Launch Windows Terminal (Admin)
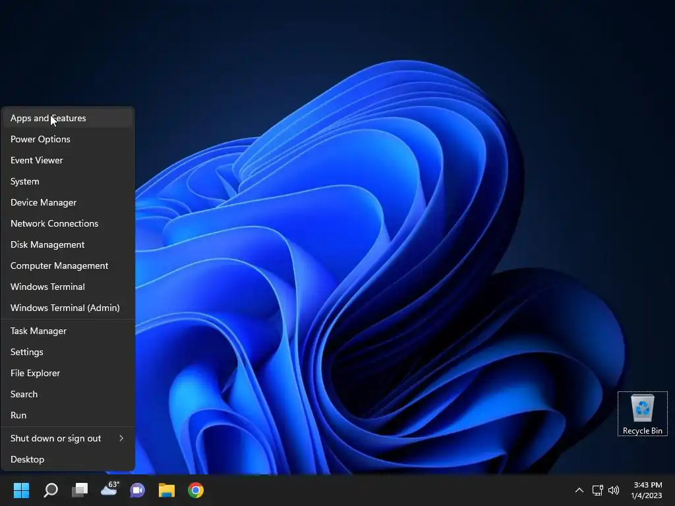The width and height of the screenshot is (675, 506). click(x=68, y=308)
